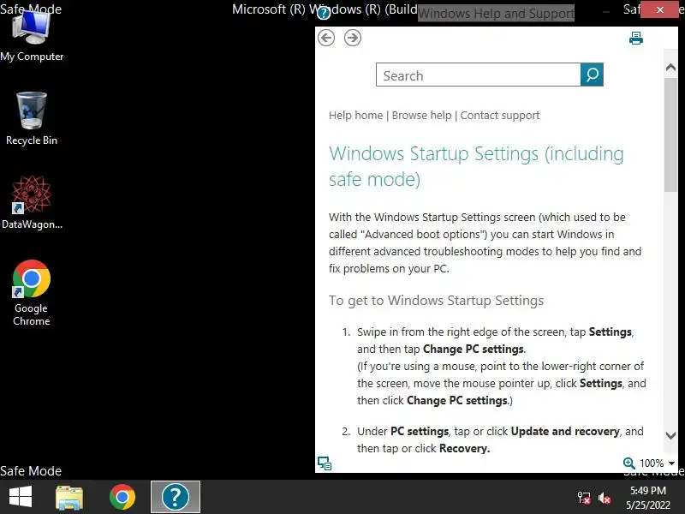The width and height of the screenshot is (685, 514).
Task: Click the bold 'PC settings' text in step 2
Action: pos(420,432)
